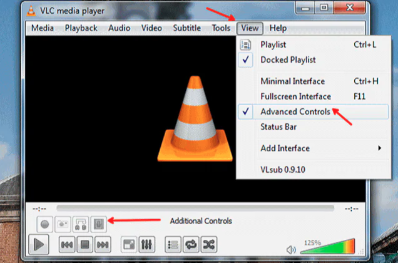Screen dimensions: 398x263
Task: Show the playlist via toolbar icon
Action: (173, 245)
